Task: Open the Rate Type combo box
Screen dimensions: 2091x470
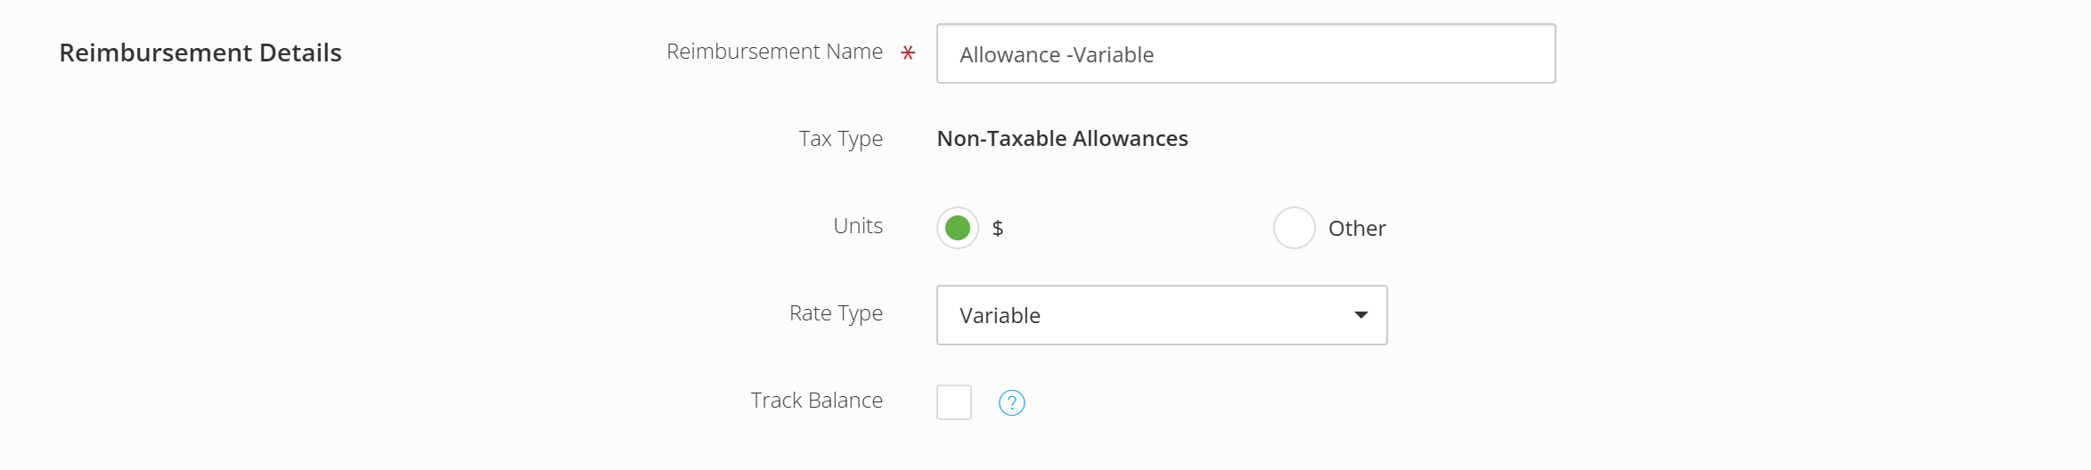Action: (1162, 315)
